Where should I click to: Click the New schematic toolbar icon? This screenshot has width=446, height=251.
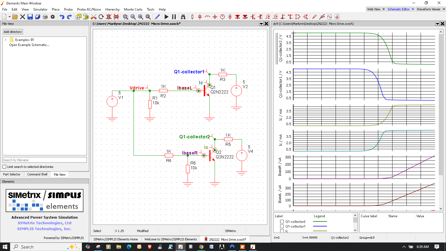(4, 17)
